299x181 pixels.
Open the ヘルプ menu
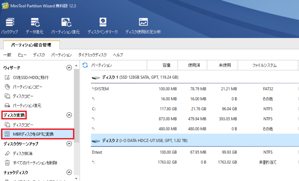(118, 55)
